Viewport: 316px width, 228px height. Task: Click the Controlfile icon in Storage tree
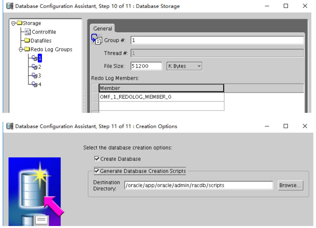click(28, 32)
